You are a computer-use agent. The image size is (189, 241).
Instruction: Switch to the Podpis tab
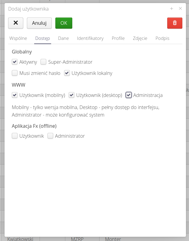click(162, 38)
